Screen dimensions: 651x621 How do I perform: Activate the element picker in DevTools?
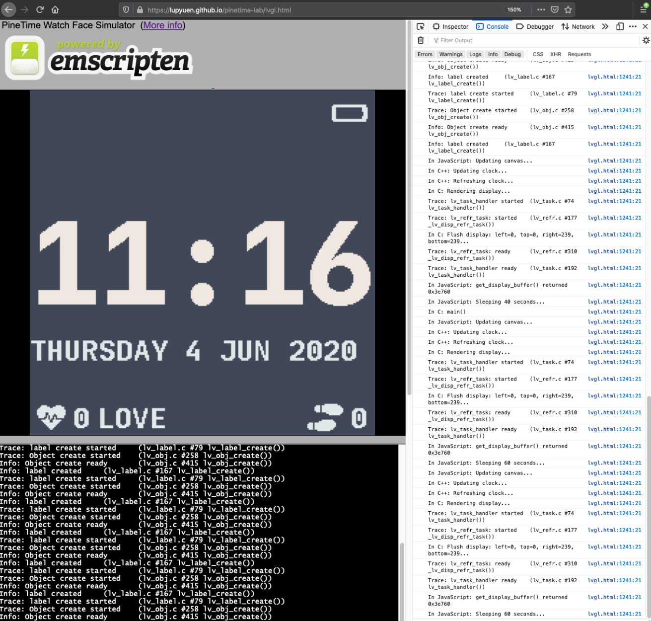coord(421,26)
